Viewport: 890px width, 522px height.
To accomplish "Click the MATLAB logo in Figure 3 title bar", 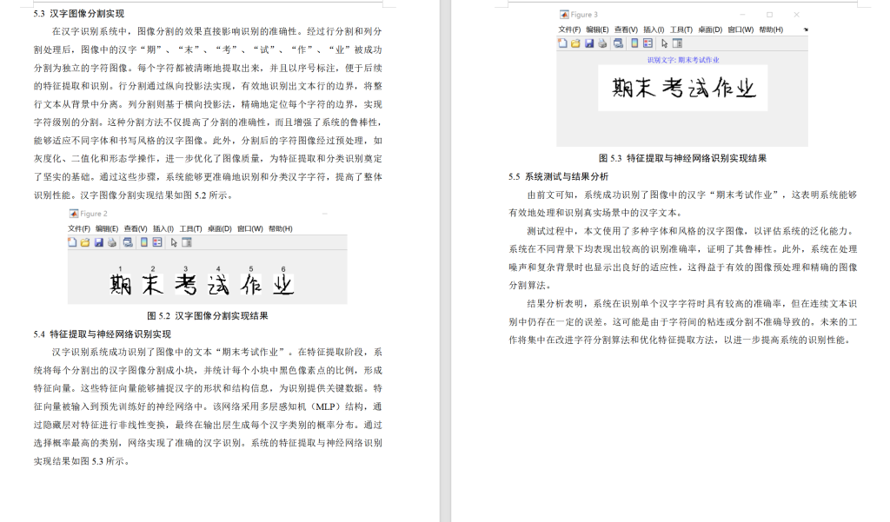I will [565, 14].
